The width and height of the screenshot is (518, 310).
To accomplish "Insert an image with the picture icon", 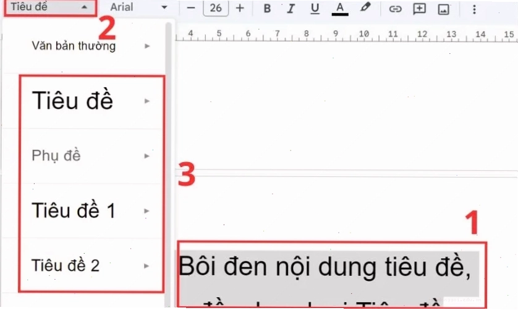I will (x=443, y=9).
